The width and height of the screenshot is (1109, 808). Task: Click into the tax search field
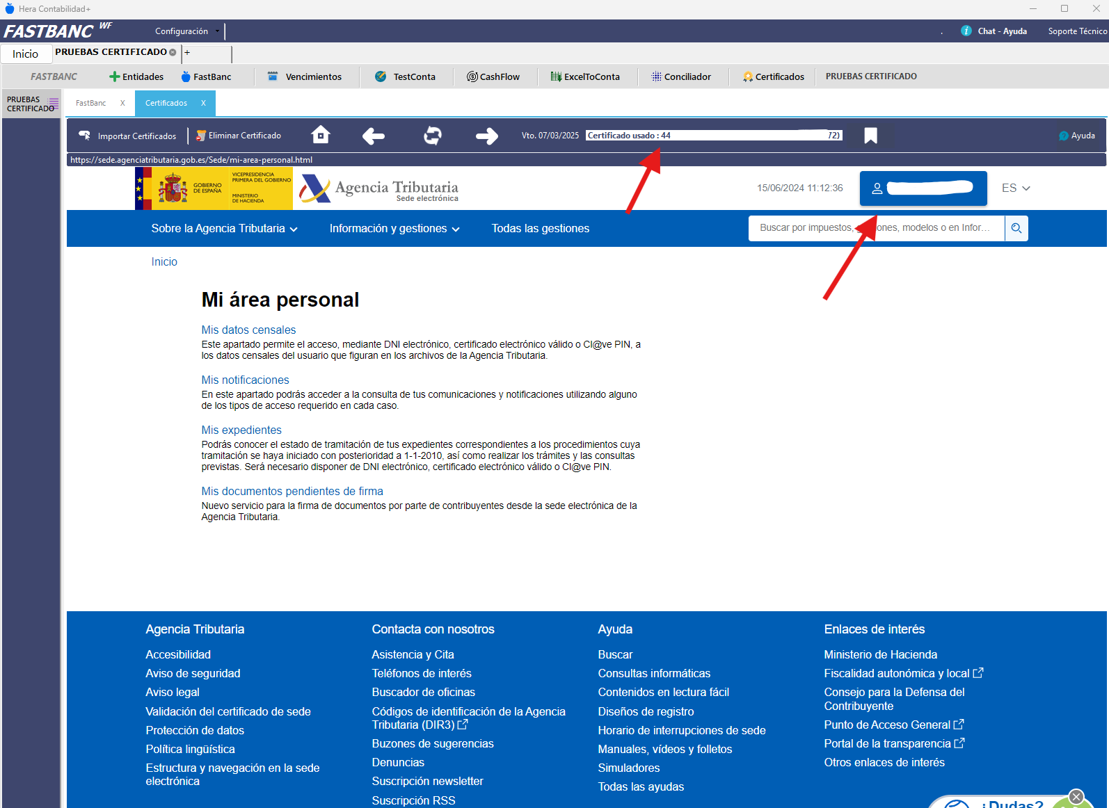coord(877,228)
